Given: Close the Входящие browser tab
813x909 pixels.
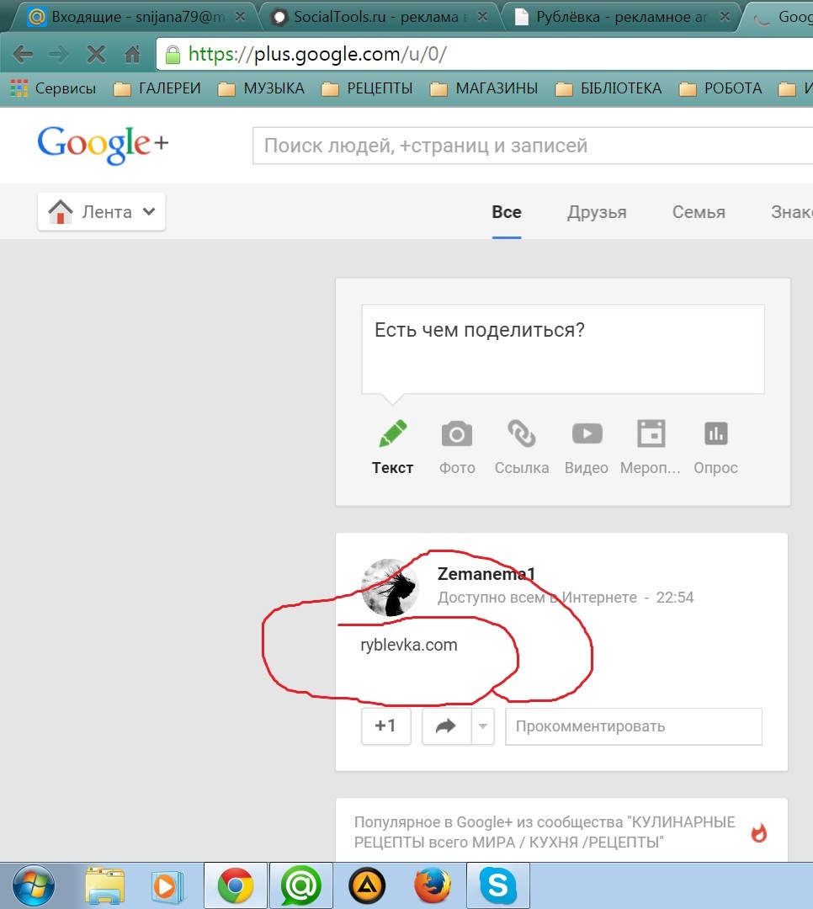Looking at the screenshot, I should pos(240,18).
